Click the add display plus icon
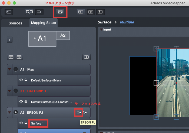The image size is (189, 133). (86, 57)
